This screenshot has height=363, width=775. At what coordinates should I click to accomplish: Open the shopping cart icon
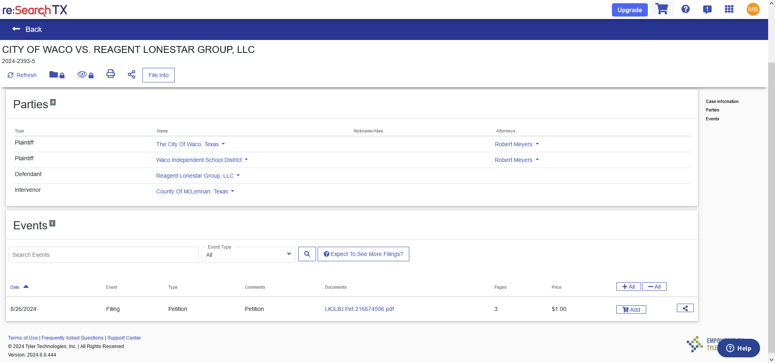[662, 9]
